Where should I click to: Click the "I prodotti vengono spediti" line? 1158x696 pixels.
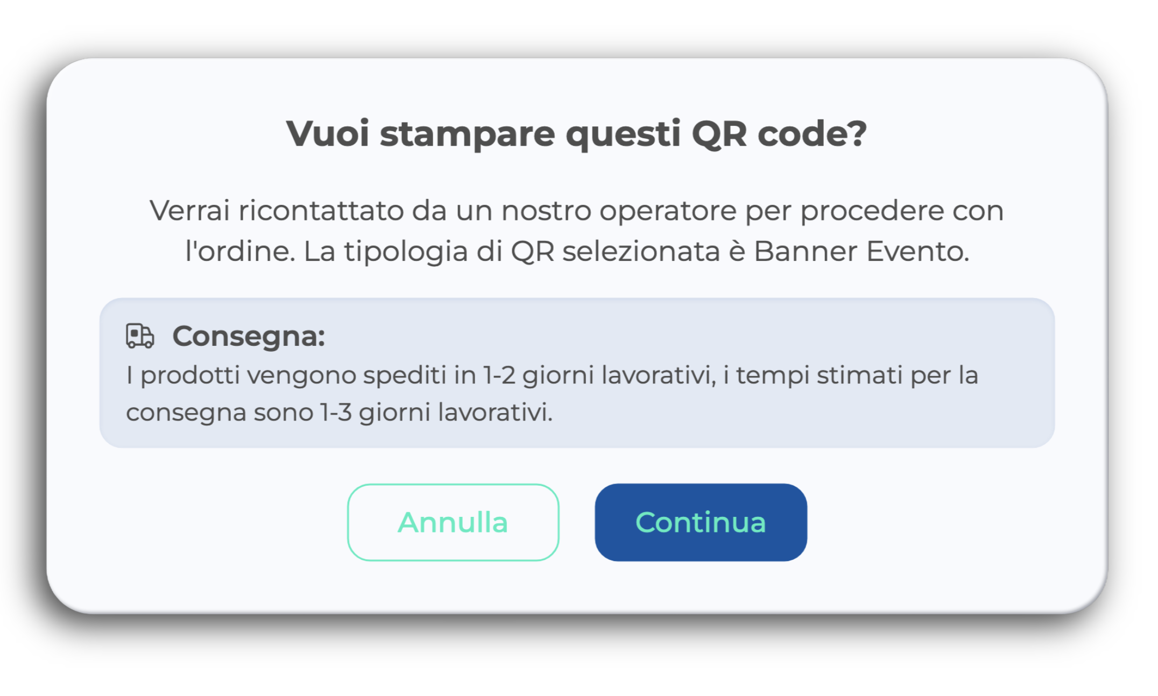[552, 375]
